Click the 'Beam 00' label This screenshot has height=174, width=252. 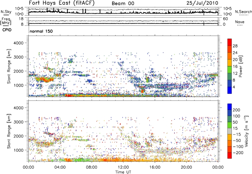(x=123, y=3)
